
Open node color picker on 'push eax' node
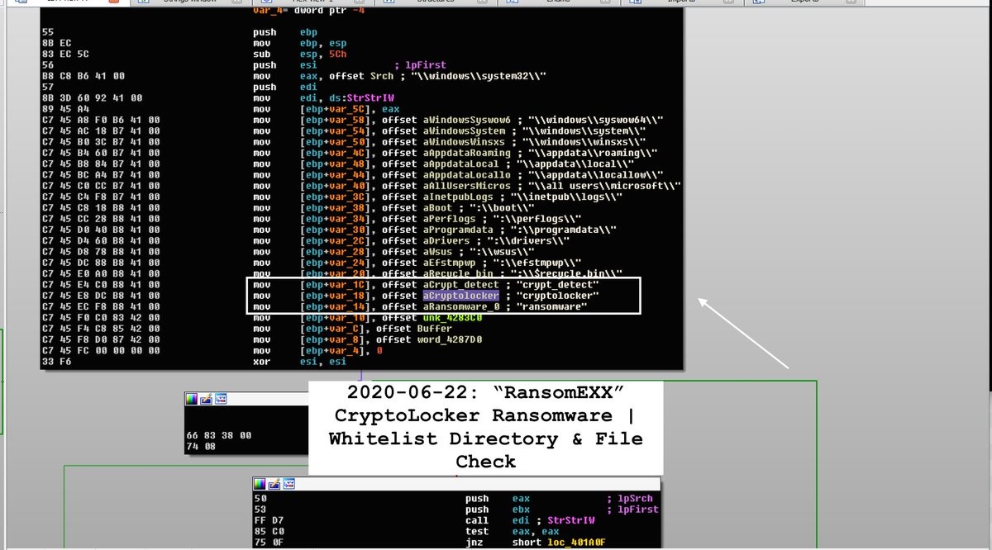coord(260,484)
